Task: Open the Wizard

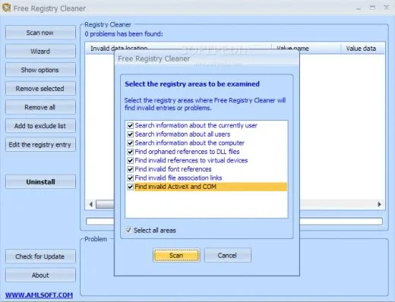Action: point(40,51)
